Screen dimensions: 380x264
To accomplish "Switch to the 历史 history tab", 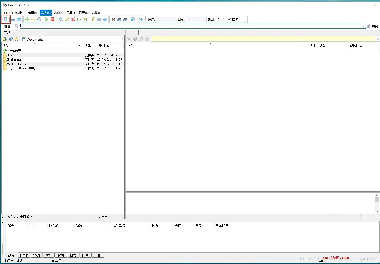I will (98, 255).
